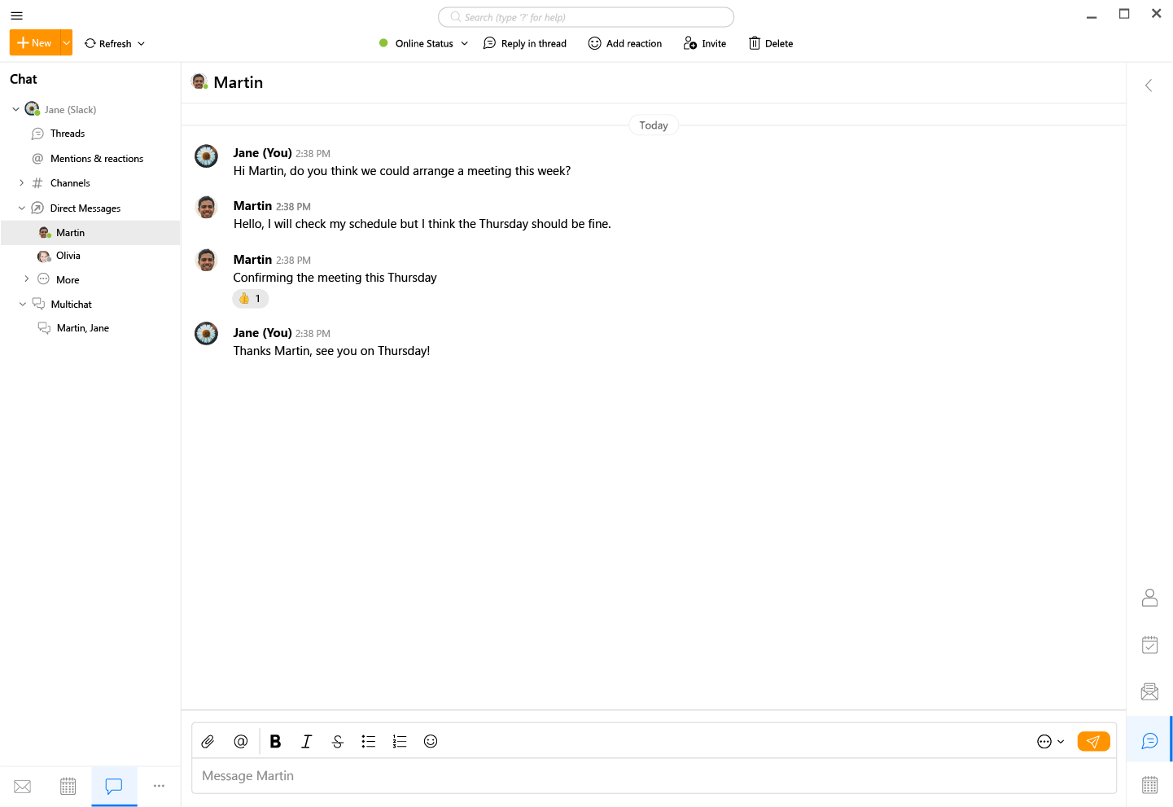Toggle bold formatting
This screenshot has width=1173, height=807.
point(275,741)
